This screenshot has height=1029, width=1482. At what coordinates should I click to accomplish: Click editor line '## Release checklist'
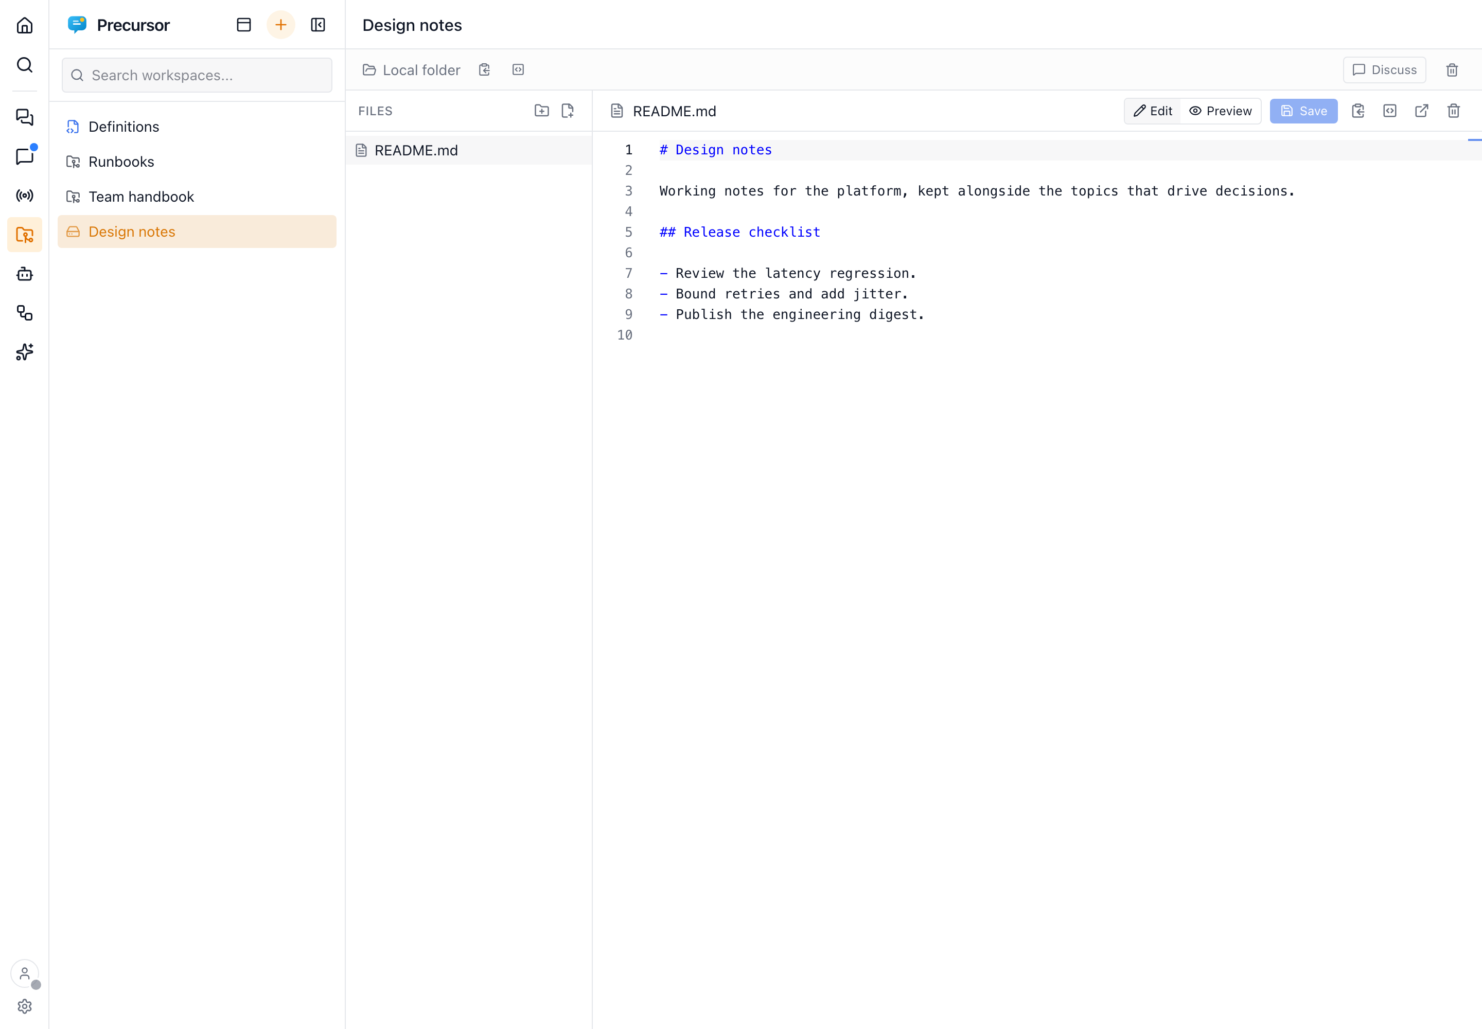[739, 232]
